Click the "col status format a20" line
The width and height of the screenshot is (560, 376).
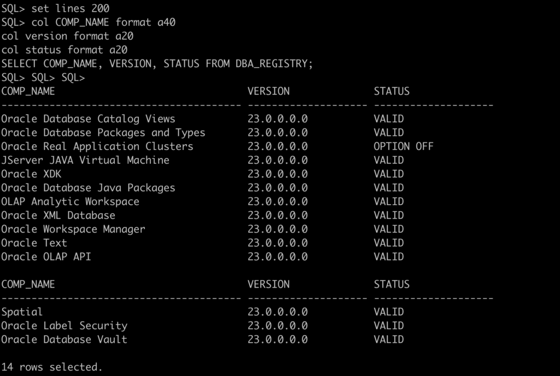(x=64, y=50)
